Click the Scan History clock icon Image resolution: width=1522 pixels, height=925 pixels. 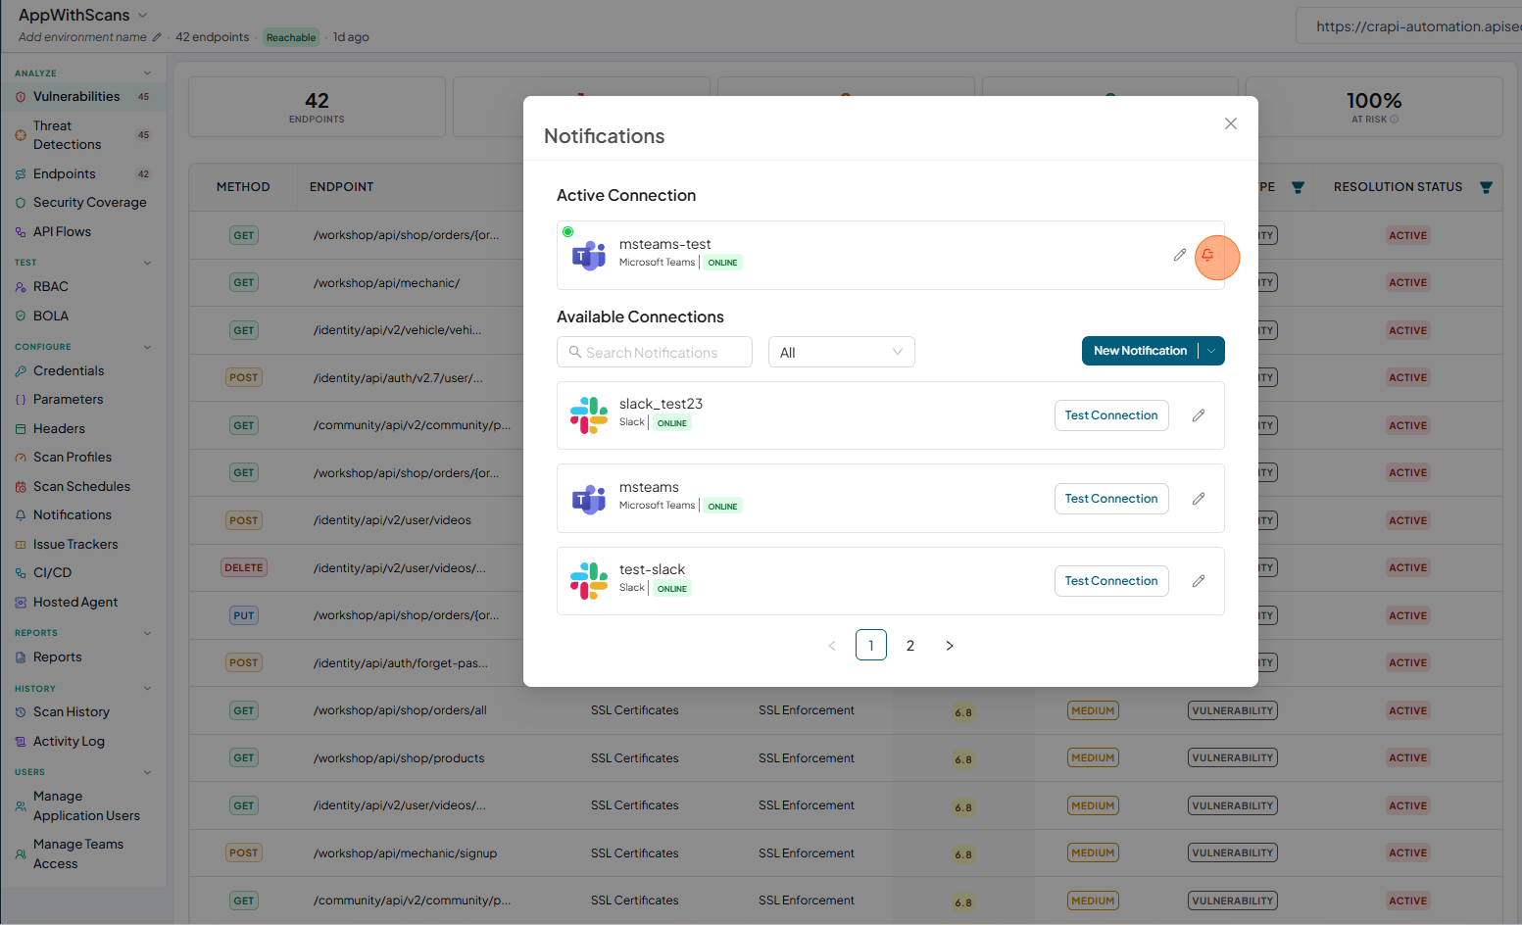21,712
